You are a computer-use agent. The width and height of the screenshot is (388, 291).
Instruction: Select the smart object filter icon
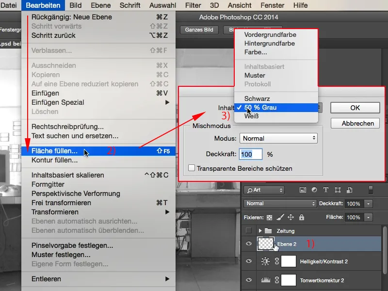[x=349, y=191]
